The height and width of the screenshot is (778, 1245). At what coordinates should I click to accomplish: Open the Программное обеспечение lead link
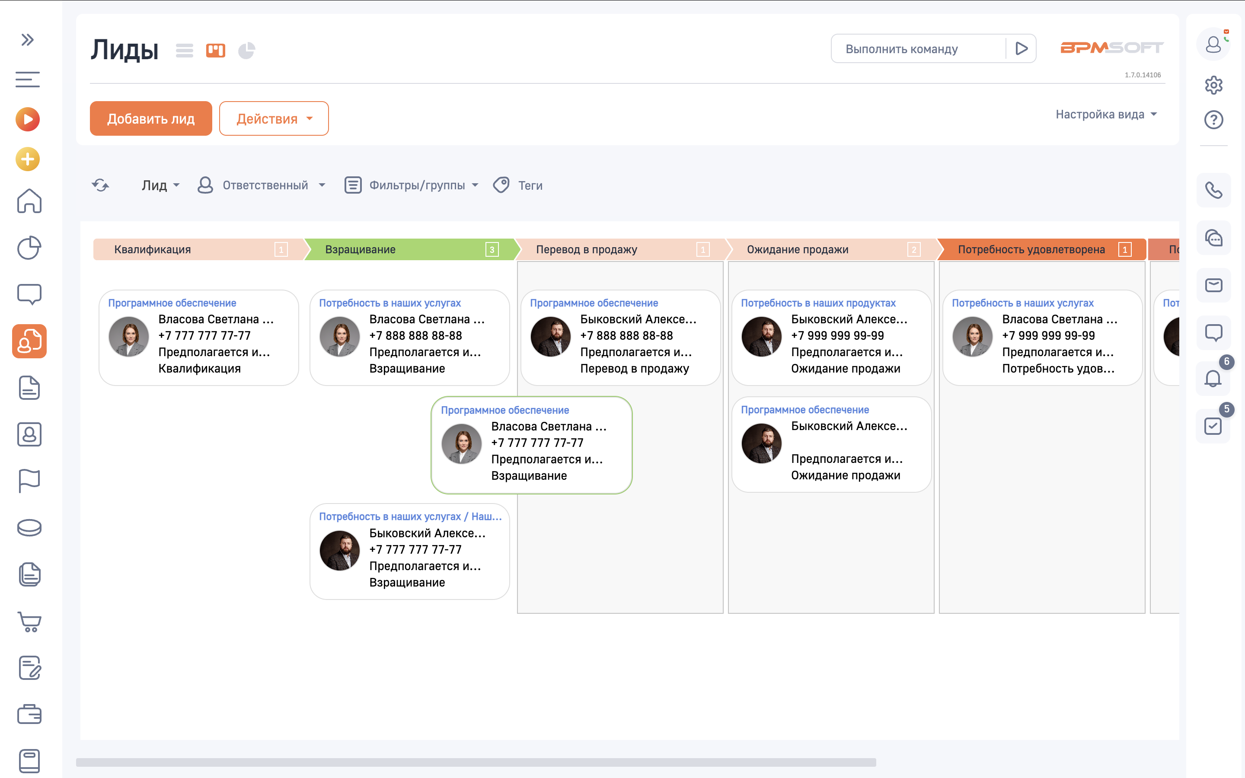pos(172,303)
